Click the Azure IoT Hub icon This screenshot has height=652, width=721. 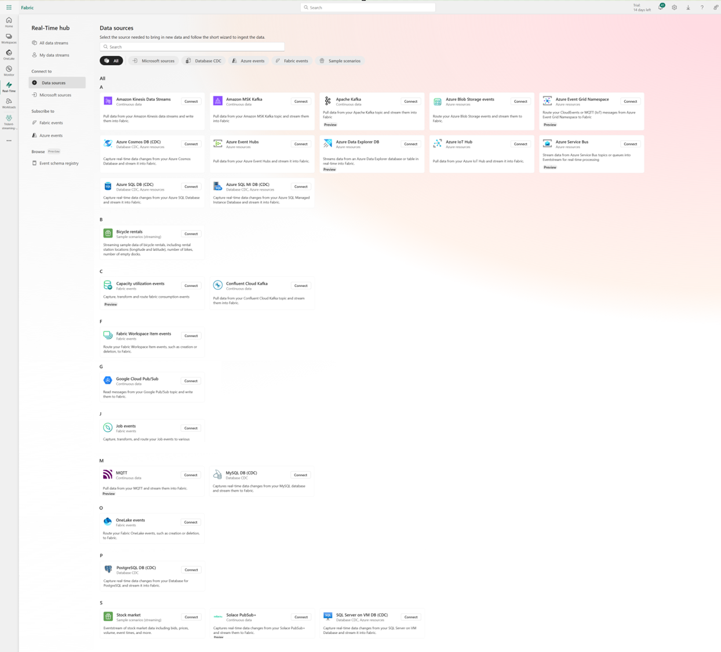[438, 144]
